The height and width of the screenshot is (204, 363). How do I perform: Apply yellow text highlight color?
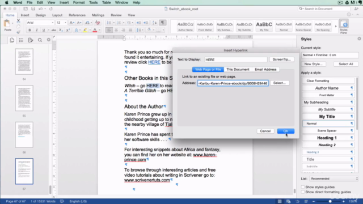pyautogui.click(x=85, y=30)
